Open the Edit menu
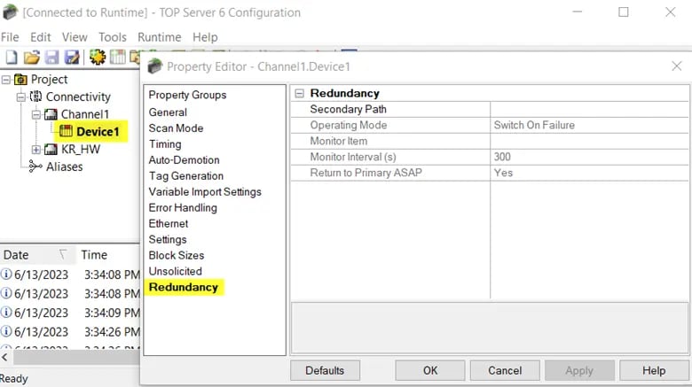 [41, 37]
